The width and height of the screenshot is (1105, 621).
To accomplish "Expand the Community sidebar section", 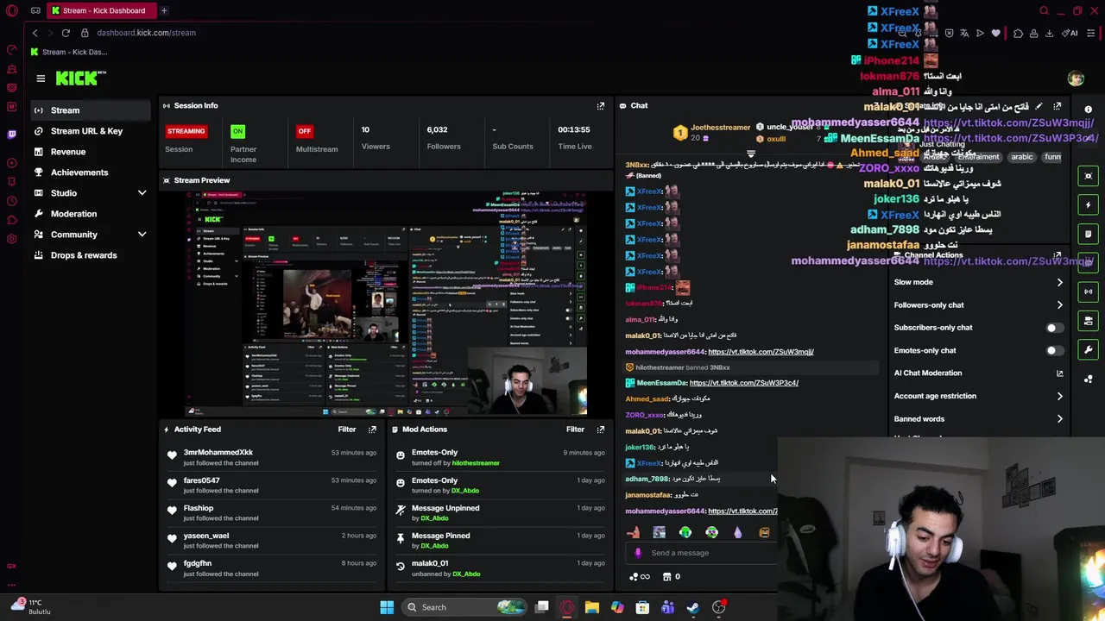I will [x=142, y=235].
